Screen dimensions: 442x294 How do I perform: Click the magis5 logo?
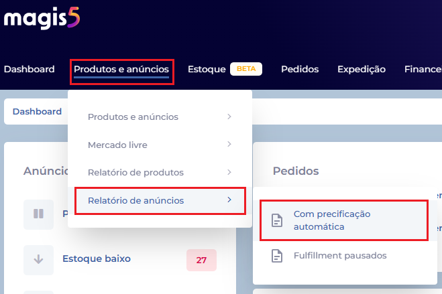click(x=42, y=18)
